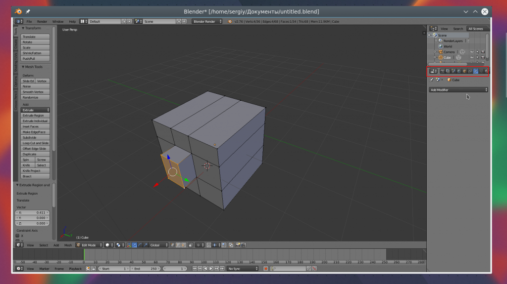Open the Blender Render engine dropdown
This screenshot has width=507, height=284.
207,22
